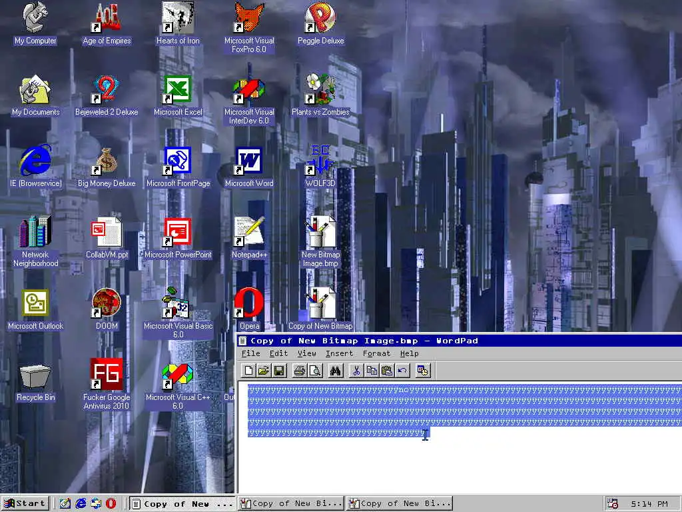Select the My Computer desktop icon
This screenshot has height=512, width=682.
point(35,24)
